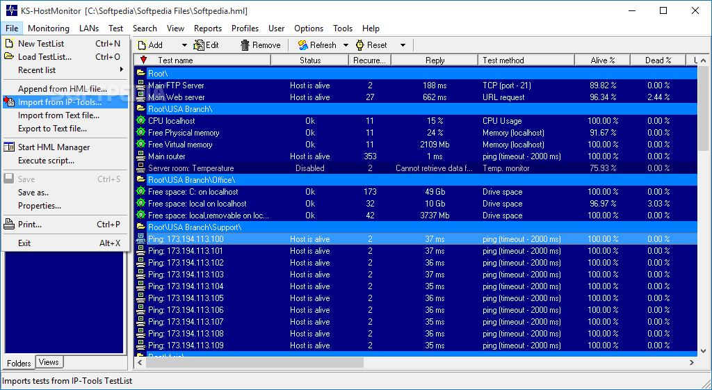Select Free space: local on localhost row
Viewport: 712px width, 390px height.
pos(416,204)
